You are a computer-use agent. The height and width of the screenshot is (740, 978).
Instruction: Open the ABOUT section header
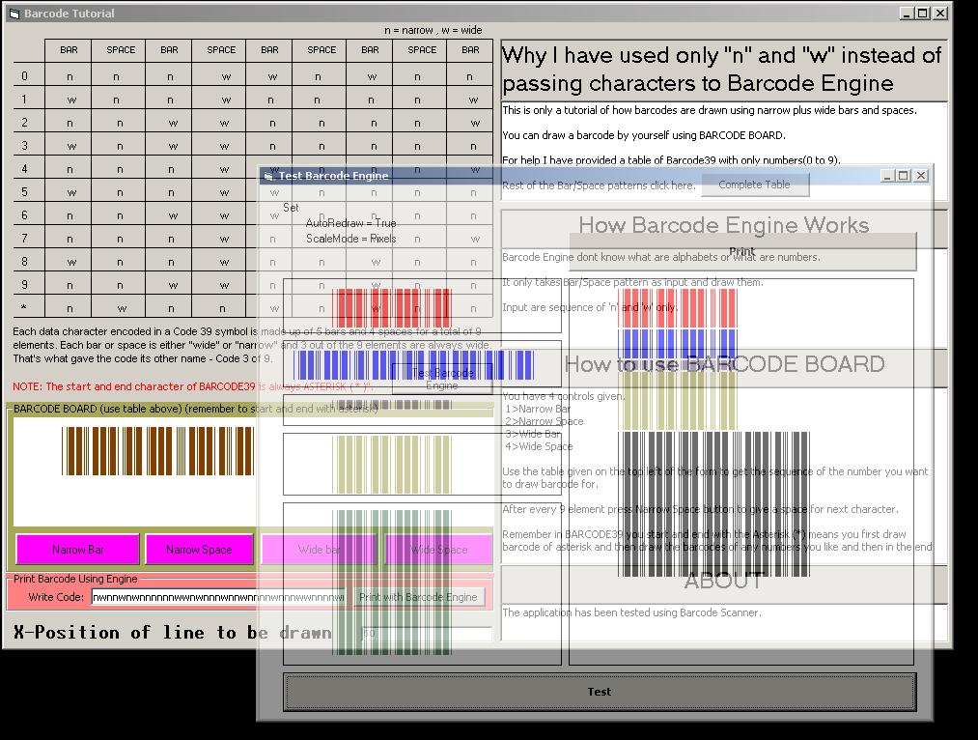(724, 582)
